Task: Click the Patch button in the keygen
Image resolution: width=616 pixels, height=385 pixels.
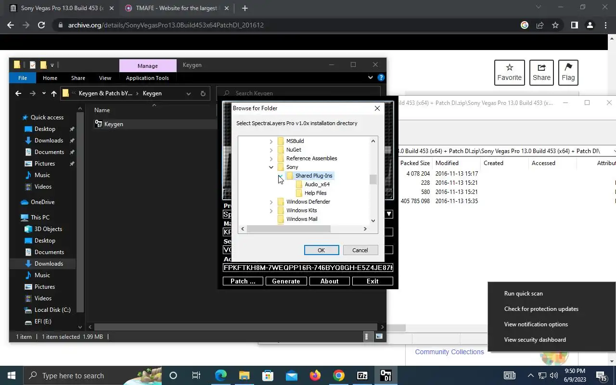Action: click(x=243, y=281)
